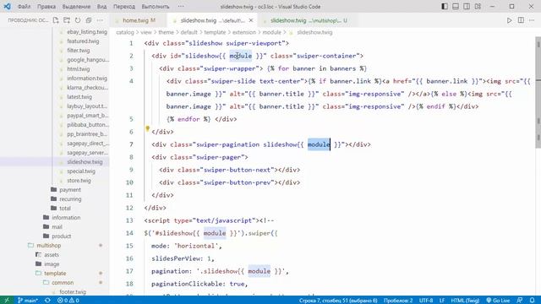Image resolution: width=541 pixels, height=304 pixels.
Task: Click the New File icon in Explorer header
Action: 56,20
